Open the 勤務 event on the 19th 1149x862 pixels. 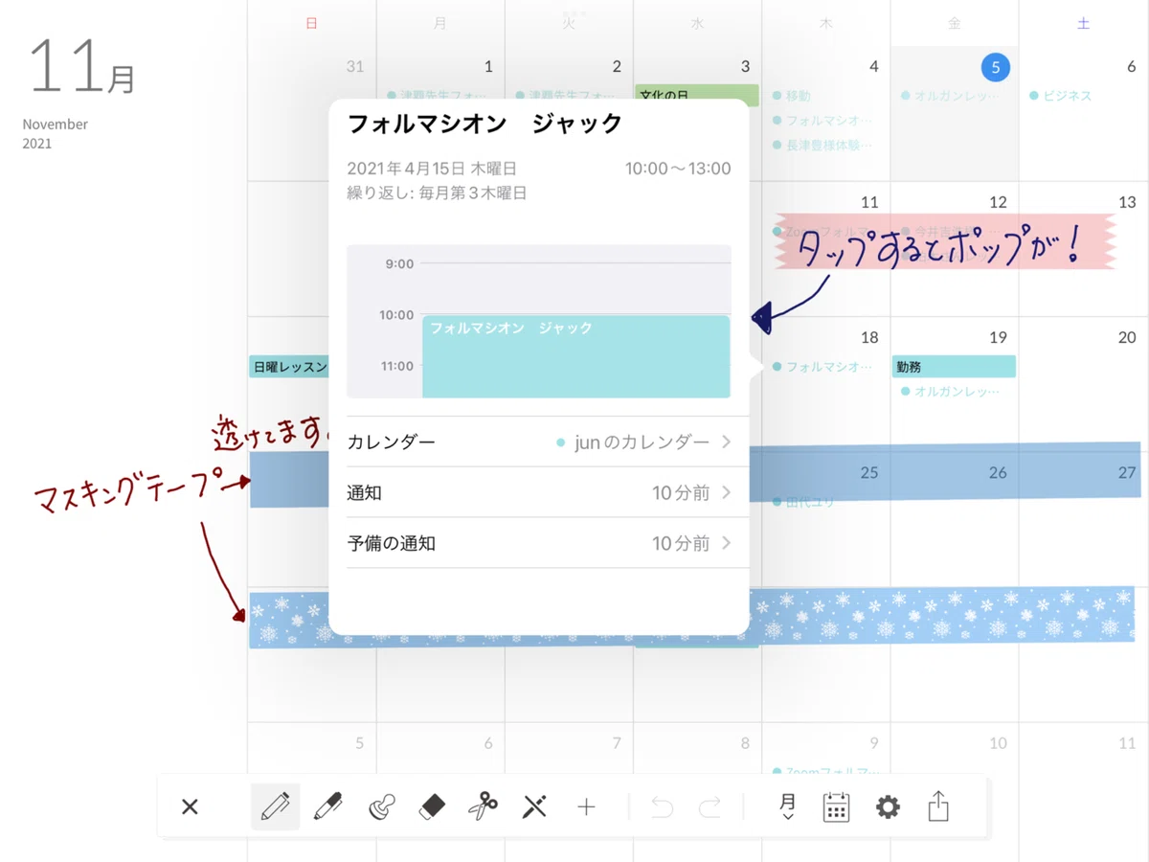click(954, 366)
